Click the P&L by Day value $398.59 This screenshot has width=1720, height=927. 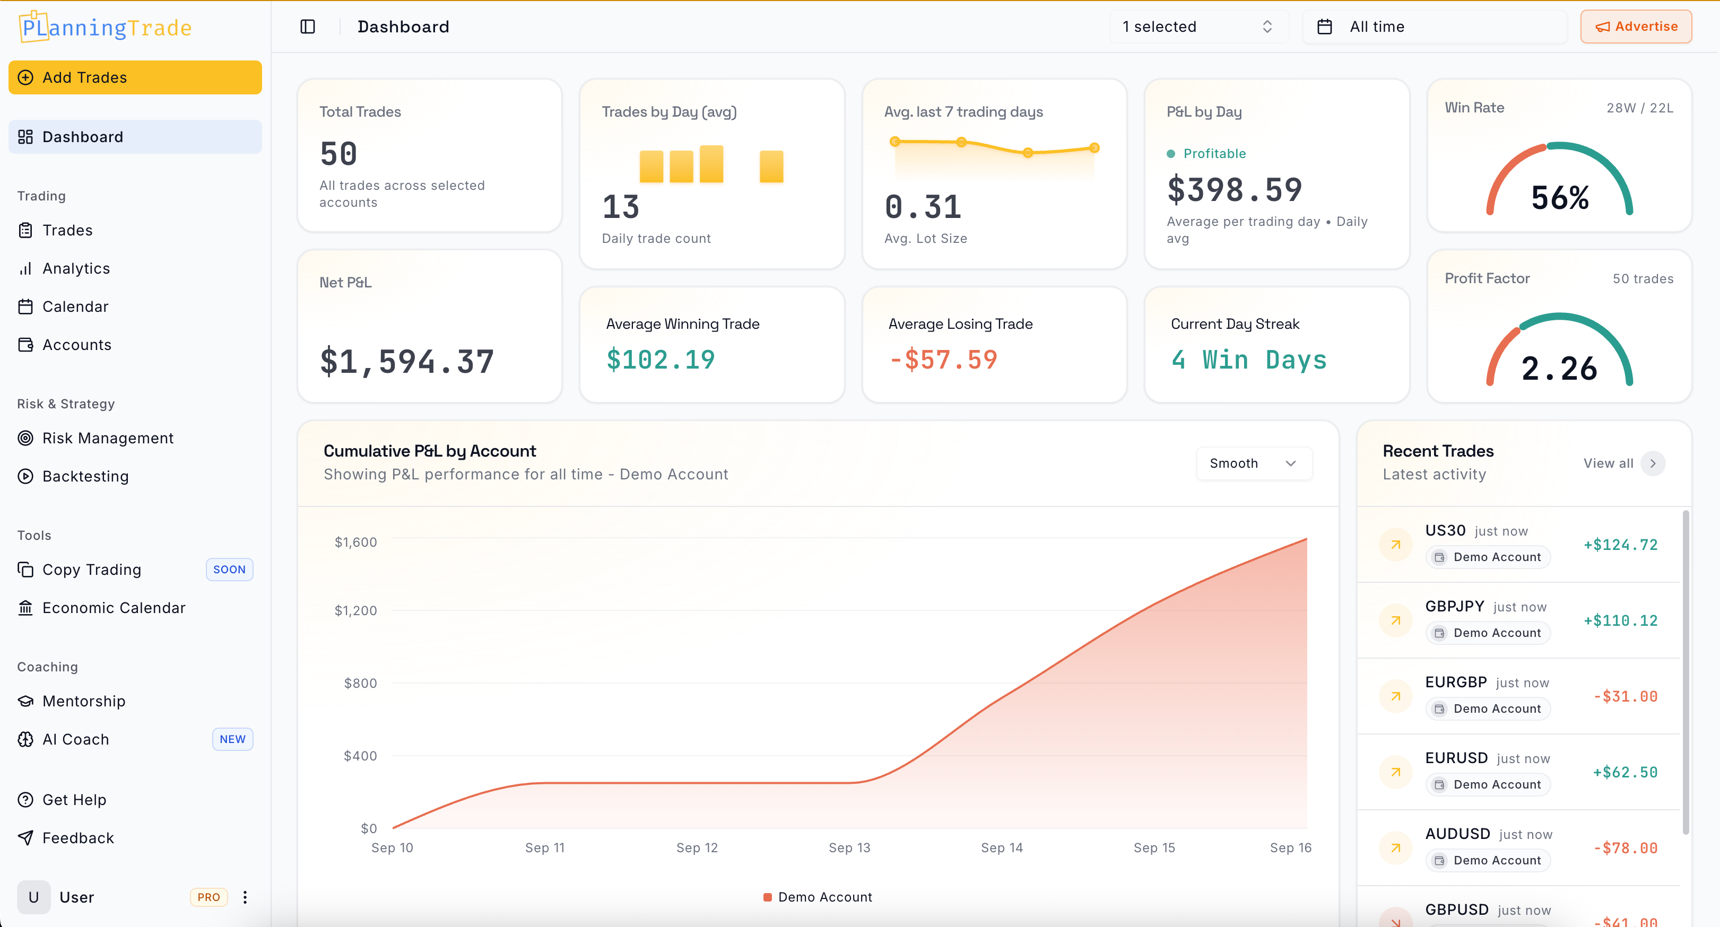[x=1235, y=189]
